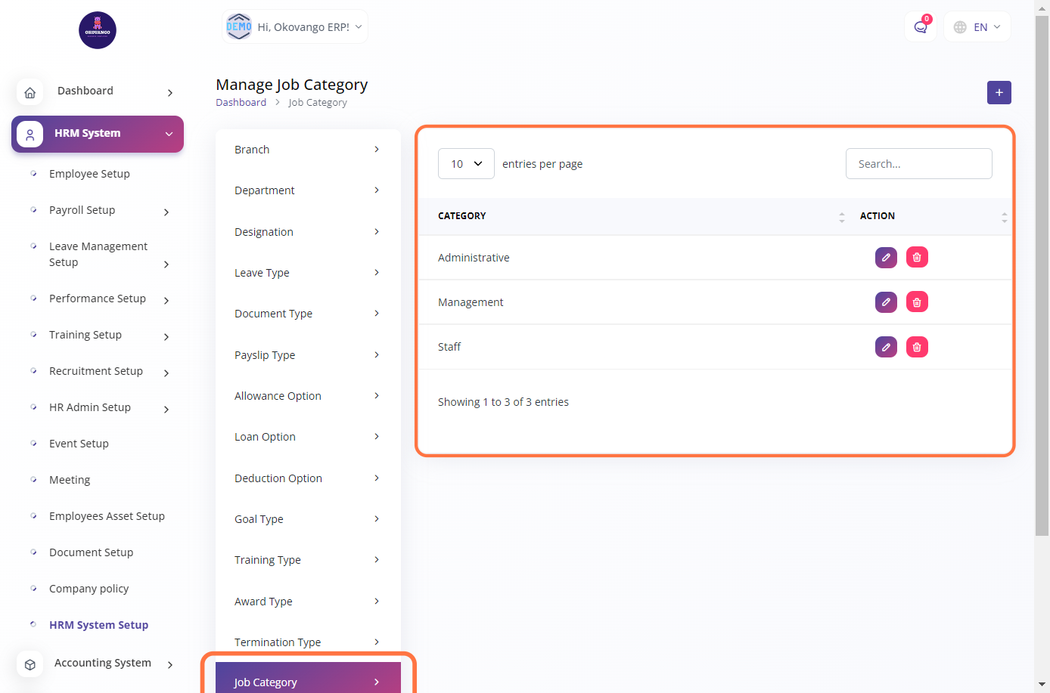Click the plus button to create category

tap(999, 92)
